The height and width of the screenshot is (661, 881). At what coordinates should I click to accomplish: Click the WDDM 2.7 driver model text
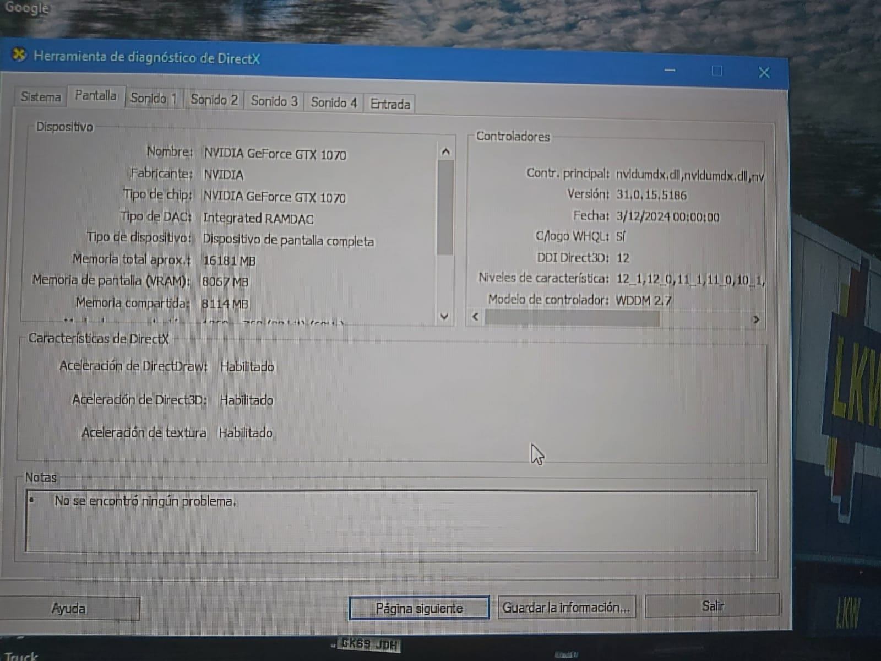tap(644, 301)
